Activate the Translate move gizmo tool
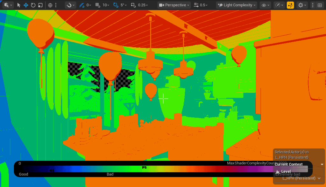 [x=26, y=5]
